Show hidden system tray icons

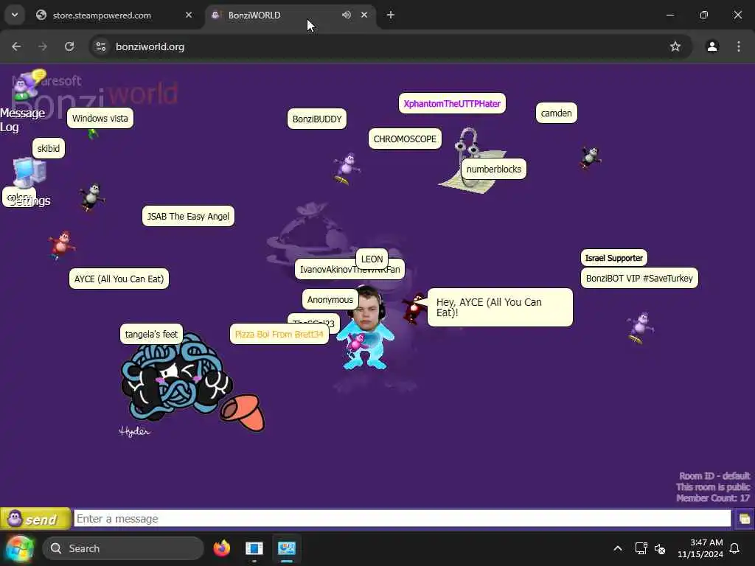pyautogui.click(x=617, y=548)
